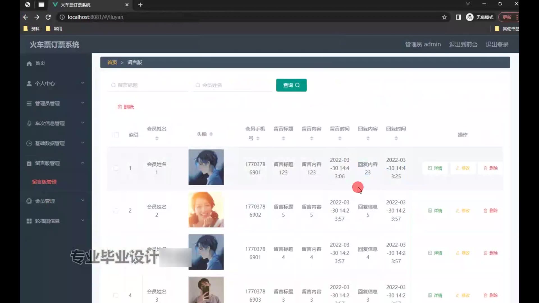Click the icon beside 会员管理

[x=29, y=201]
